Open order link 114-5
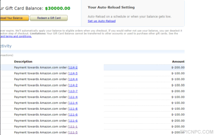 click(73, 73)
